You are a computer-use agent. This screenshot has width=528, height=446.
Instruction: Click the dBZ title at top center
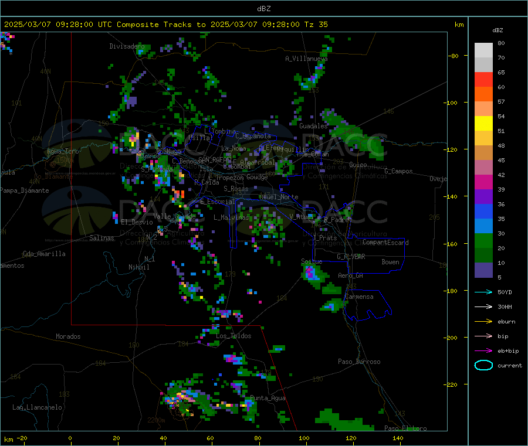pos(263,9)
